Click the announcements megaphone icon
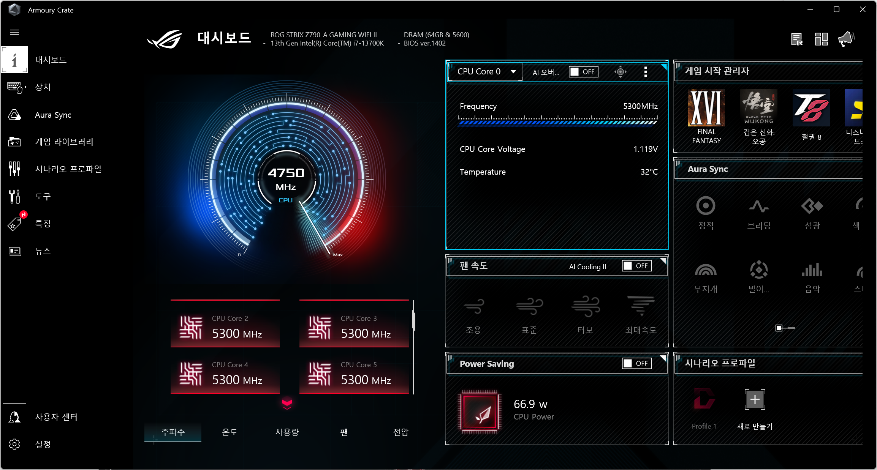Viewport: 877px width, 470px height. click(x=846, y=39)
